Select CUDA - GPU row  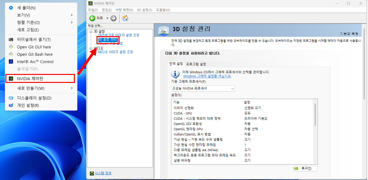(x=242, y=113)
